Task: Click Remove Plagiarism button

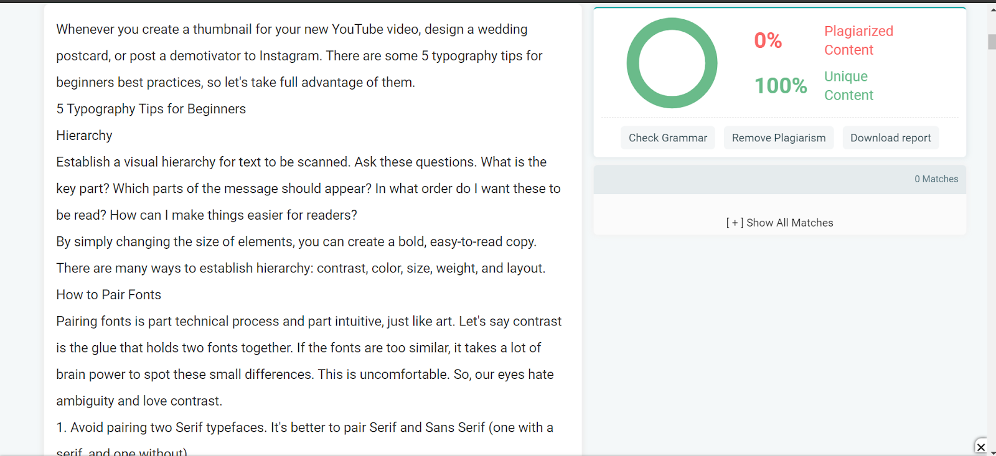Action: [779, 137]
